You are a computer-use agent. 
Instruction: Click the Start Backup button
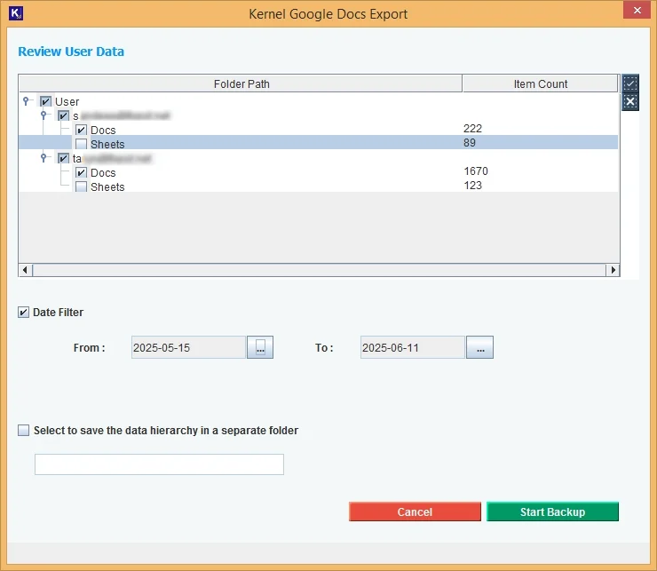pyautogui.click(x=552, y=512)
